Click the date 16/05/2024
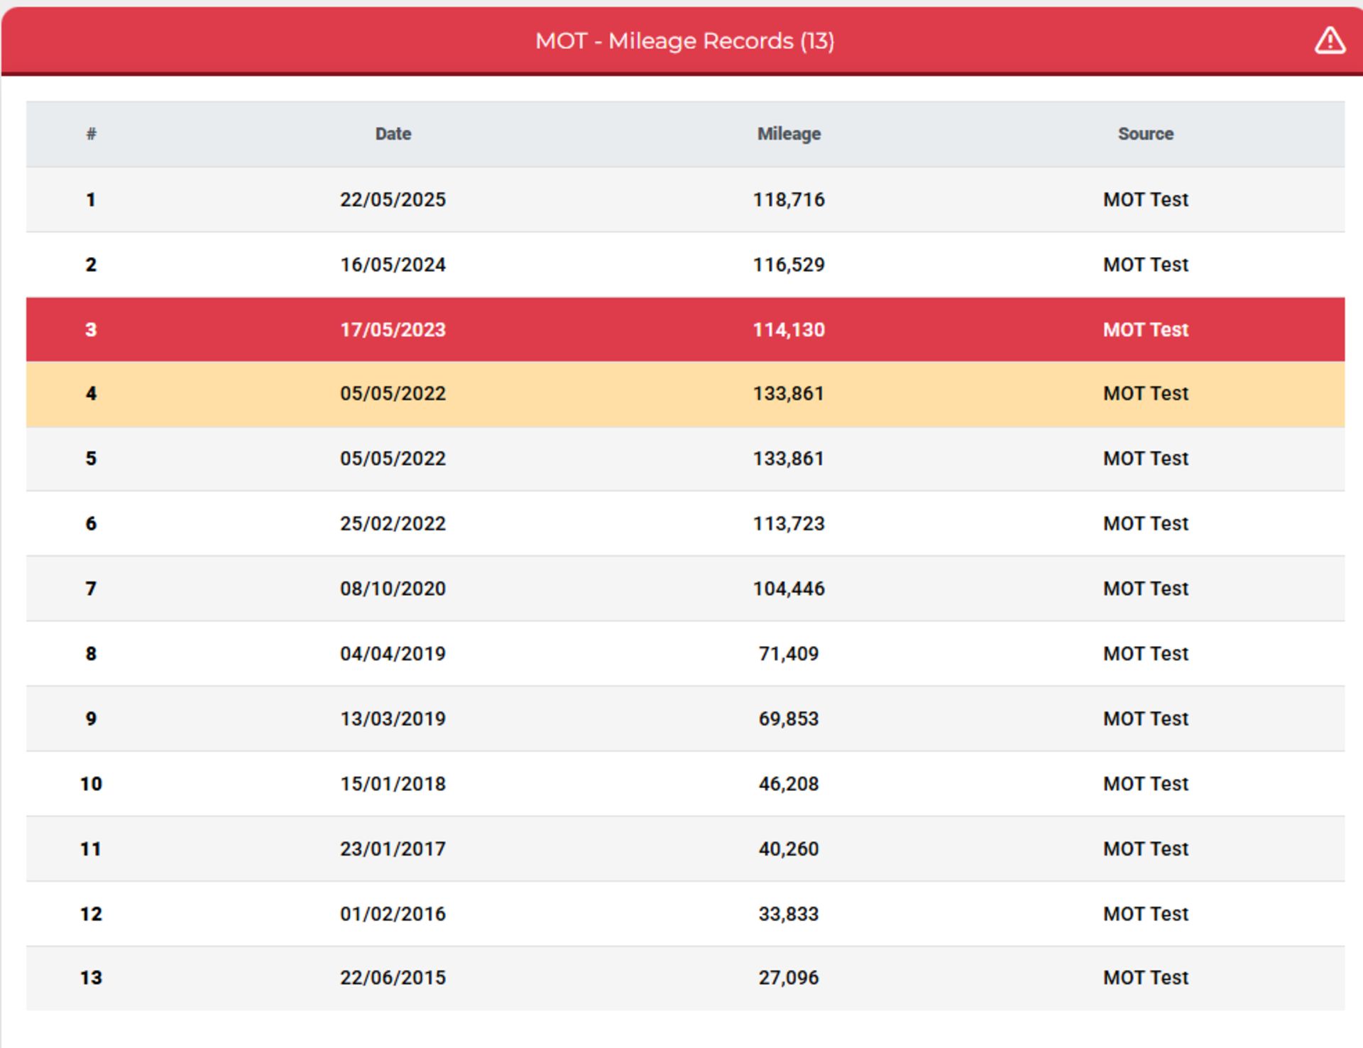Viewport: 1363px width, 1048px height. pyautogui.click(x=393, y=265)
